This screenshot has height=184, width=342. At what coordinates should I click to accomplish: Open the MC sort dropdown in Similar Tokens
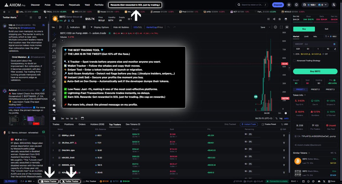[333, 153]
